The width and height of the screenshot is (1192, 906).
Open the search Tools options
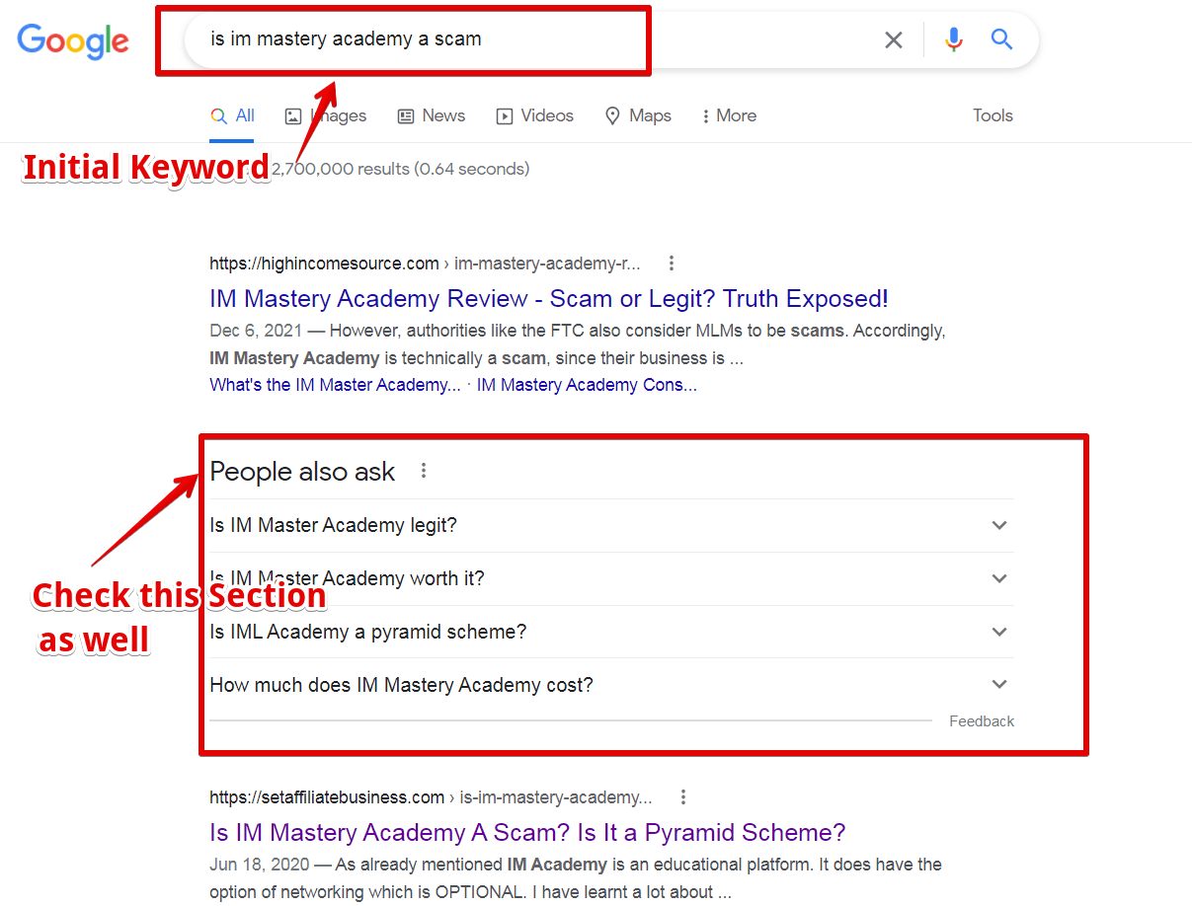click(993, 115)
